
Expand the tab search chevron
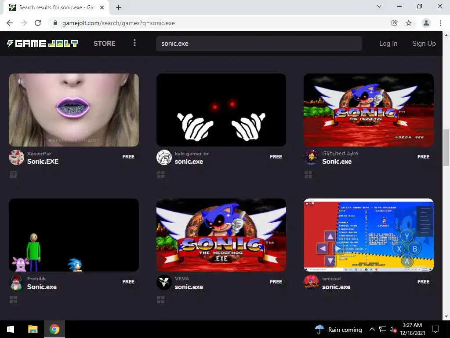[379, 6]
